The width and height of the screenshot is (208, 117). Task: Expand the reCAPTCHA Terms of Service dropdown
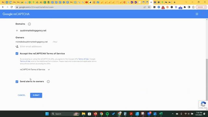[x=35, y=70]
